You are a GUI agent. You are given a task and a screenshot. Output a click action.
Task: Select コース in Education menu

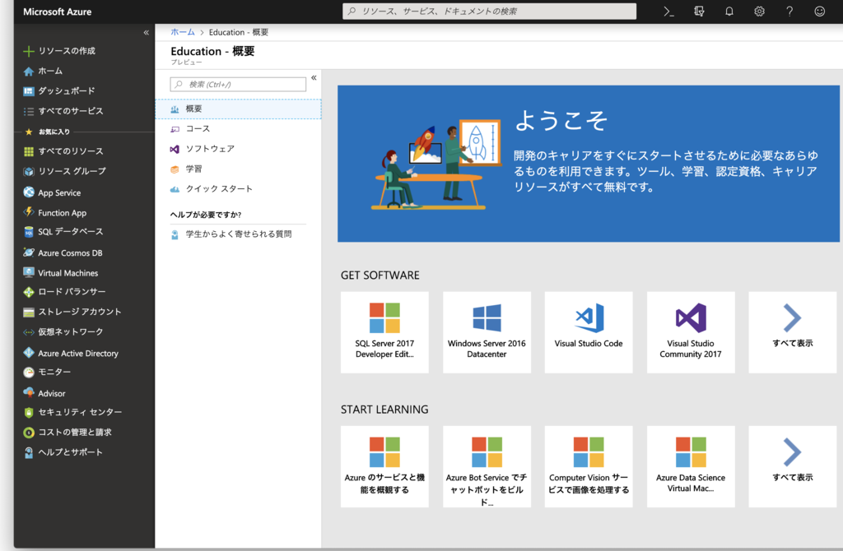click(238, 129)
